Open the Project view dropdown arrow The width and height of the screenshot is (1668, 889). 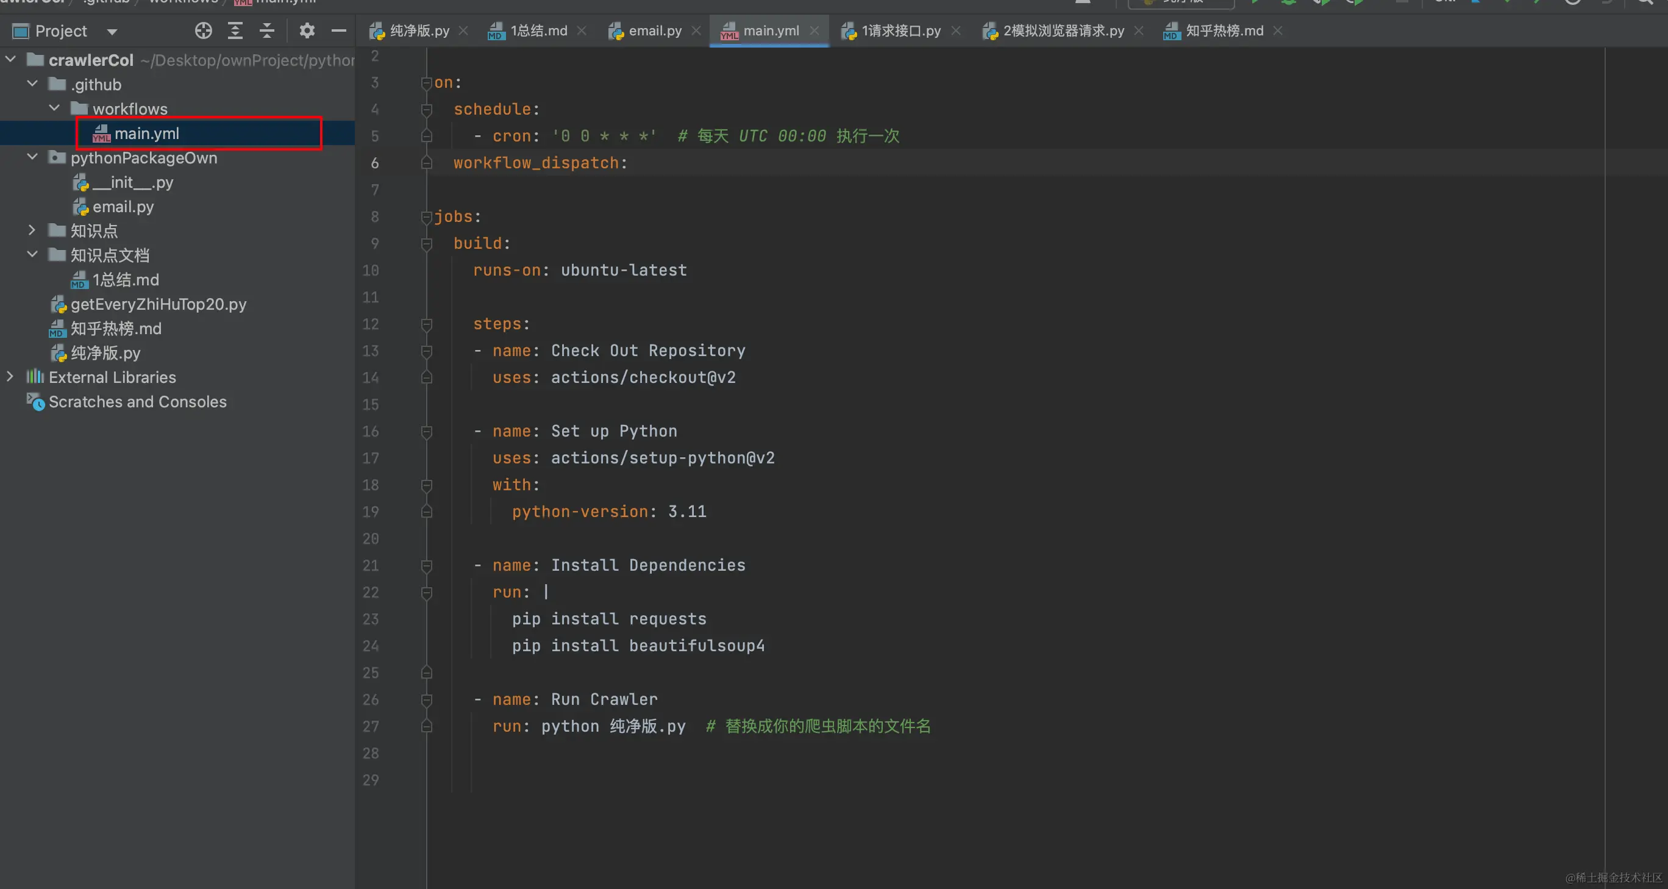coord(112,31)
